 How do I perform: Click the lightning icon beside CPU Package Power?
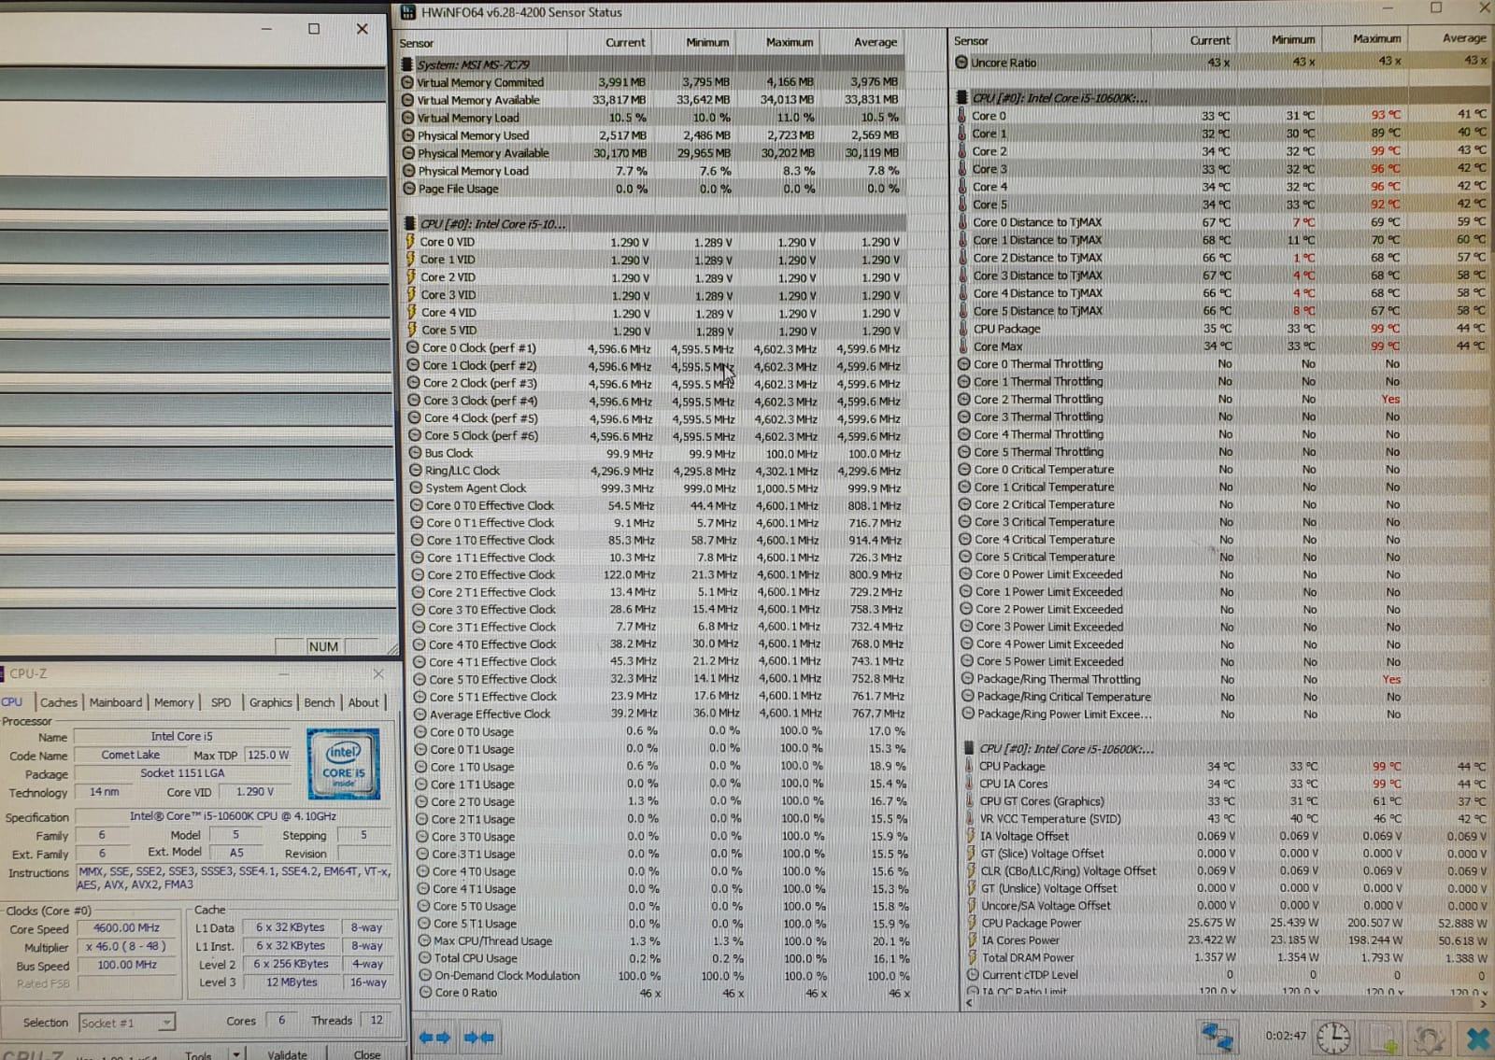pyautogui.click(x=972, y=923)
